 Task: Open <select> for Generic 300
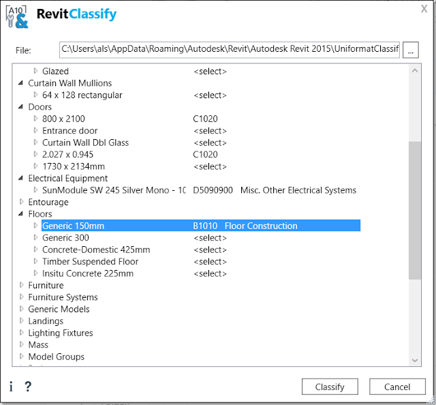211,238
